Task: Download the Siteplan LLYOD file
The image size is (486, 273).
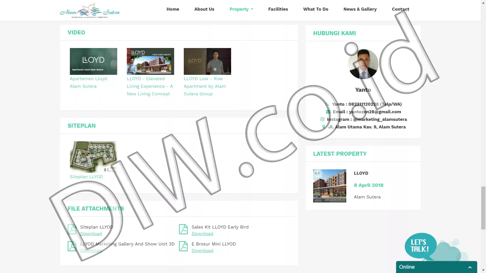Action: [x=91, y=234]
